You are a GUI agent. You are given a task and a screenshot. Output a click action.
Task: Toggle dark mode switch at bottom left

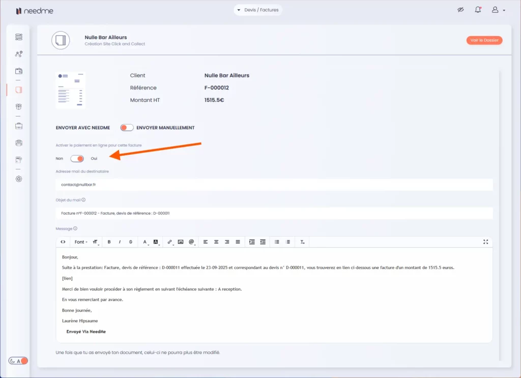tap(18, 361)
